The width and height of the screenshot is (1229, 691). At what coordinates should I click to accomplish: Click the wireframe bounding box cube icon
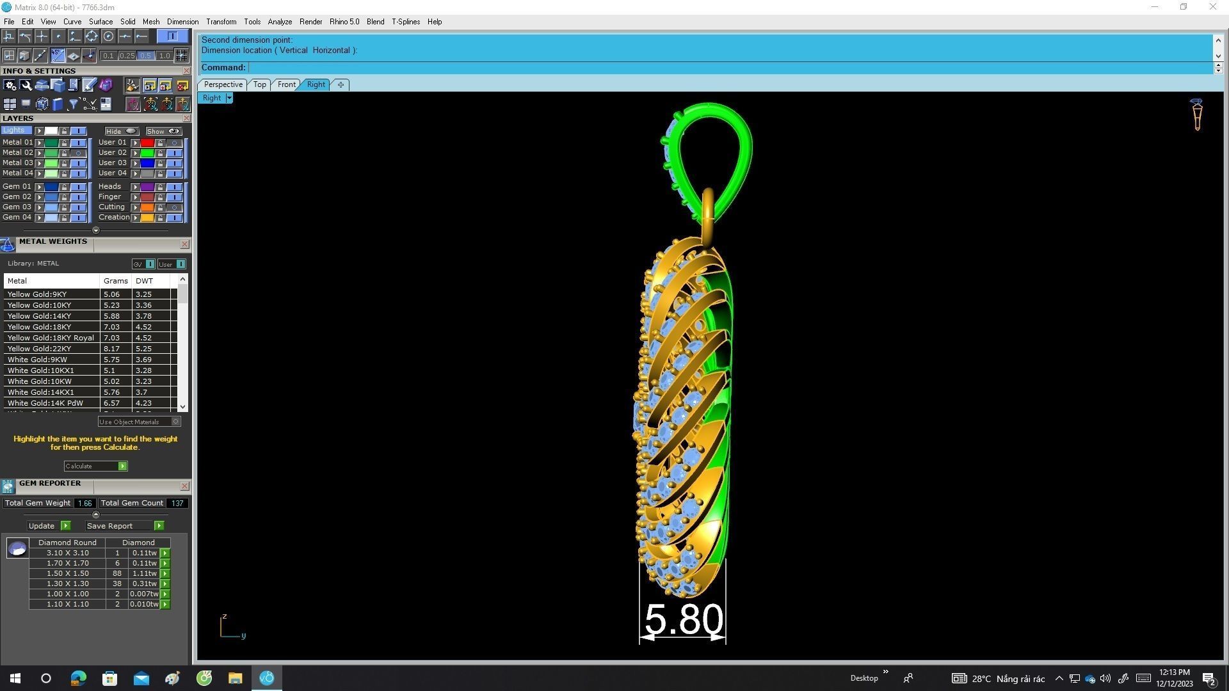(42, 104)
